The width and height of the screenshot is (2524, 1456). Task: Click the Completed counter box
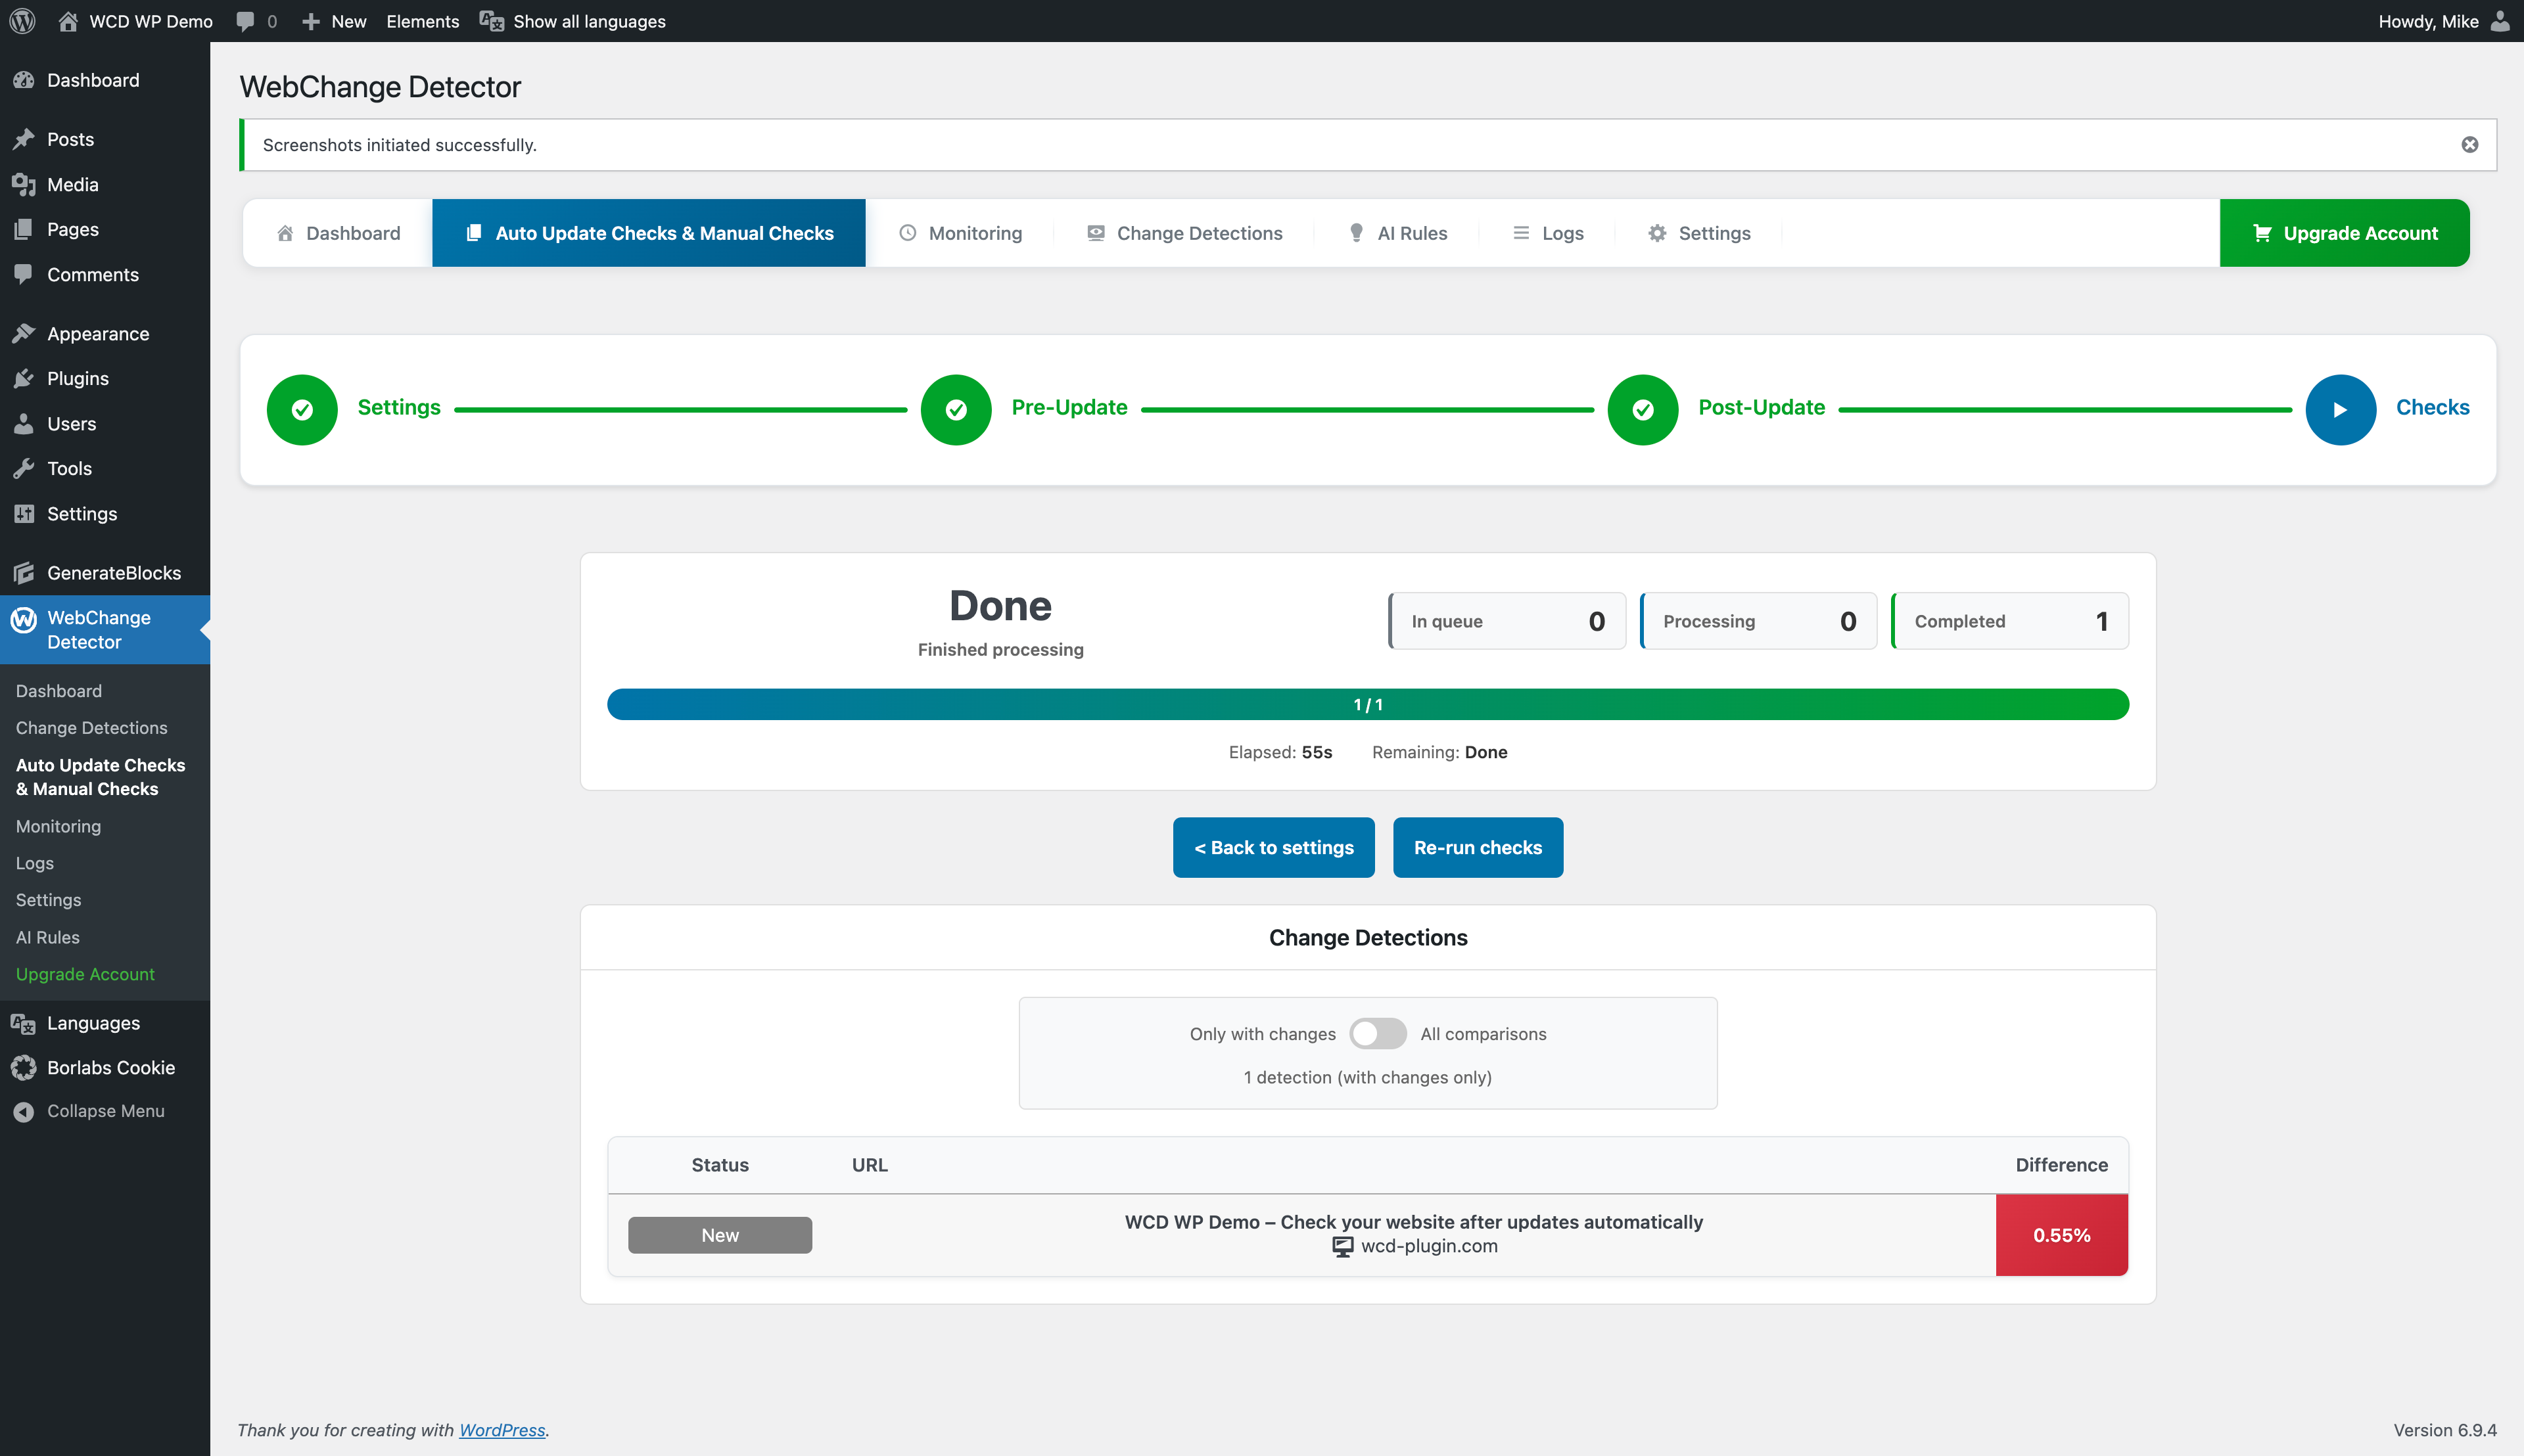2010,621
